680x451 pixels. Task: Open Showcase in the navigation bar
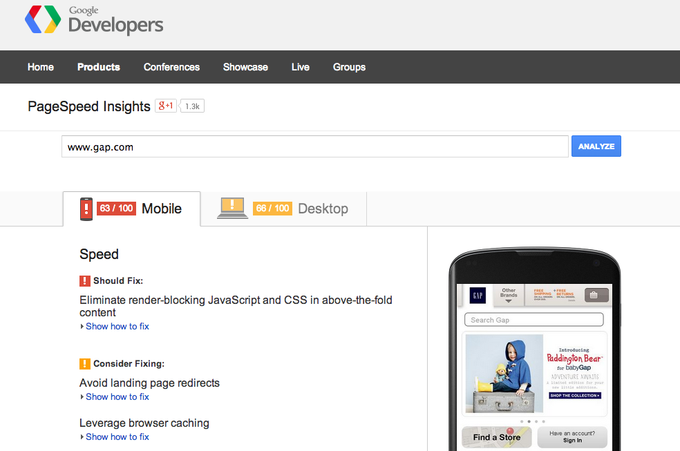tap(245, 67)
